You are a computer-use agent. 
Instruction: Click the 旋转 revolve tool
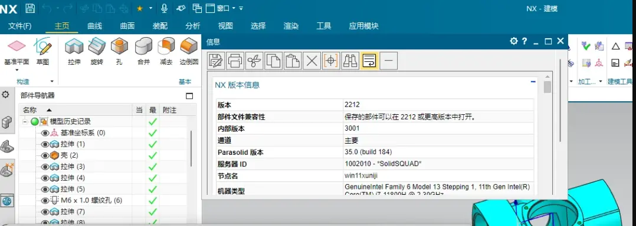(97, 51)
